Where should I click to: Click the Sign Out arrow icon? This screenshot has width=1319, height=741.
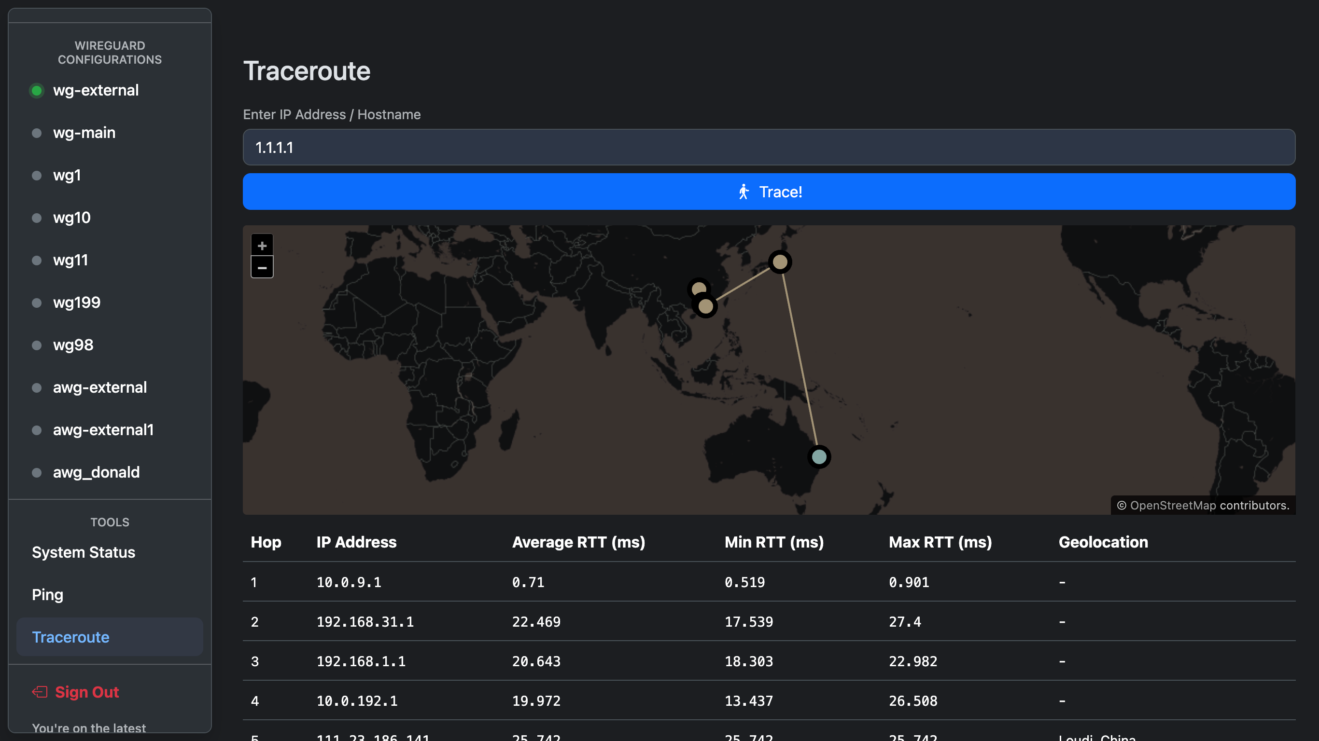(40, 692)
